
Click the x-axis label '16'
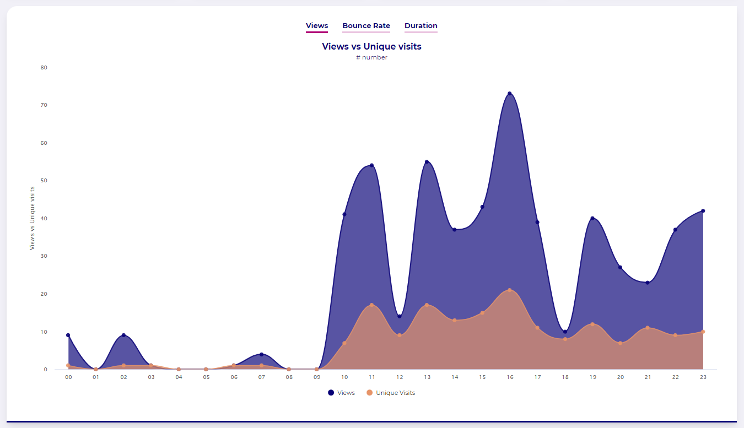510,377
